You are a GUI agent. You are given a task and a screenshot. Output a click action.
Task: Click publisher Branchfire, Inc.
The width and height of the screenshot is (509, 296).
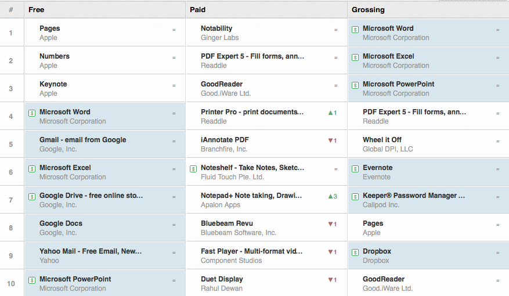224,149
